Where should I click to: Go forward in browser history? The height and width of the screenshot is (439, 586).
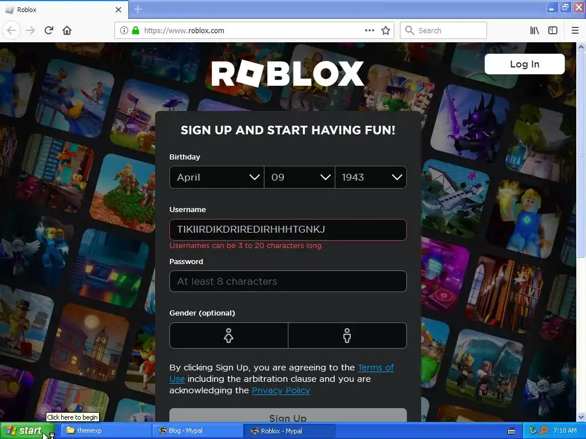(x=30, y=30)
